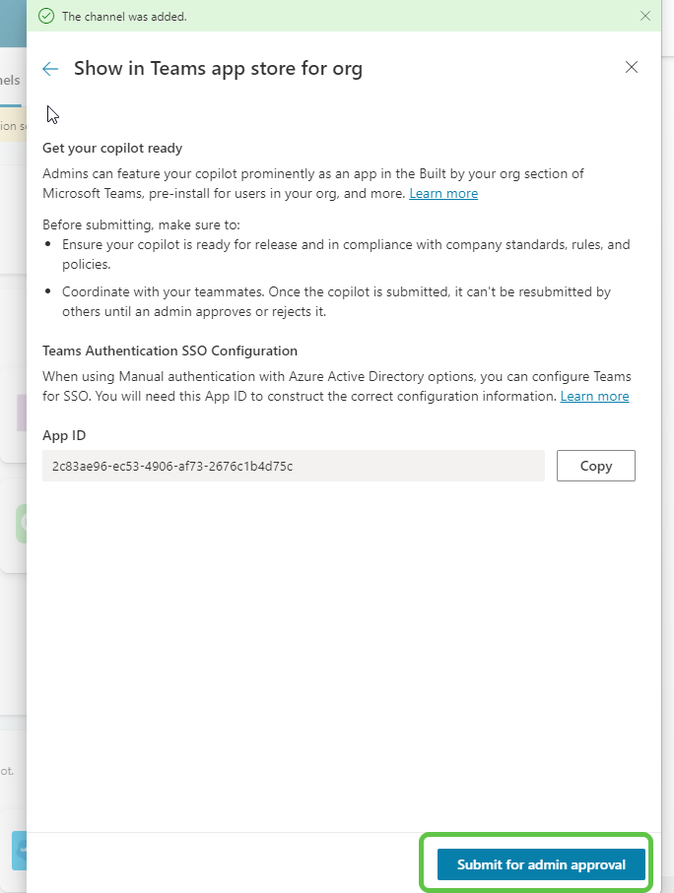Click the green success checkmark icon in the banner
Image resolution: width=674 pixels, height=893 pixels.
(x=44, y=16)
